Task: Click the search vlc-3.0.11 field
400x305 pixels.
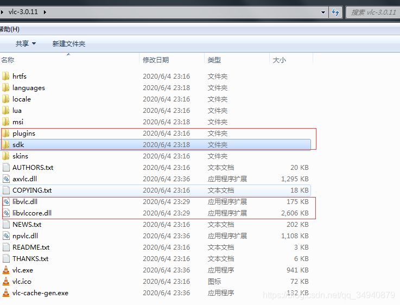Action: click(373, 12)
